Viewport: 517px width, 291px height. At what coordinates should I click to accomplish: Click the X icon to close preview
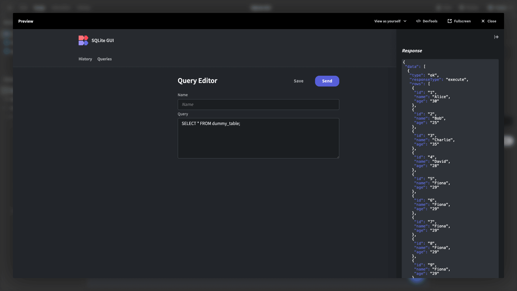tap(483, 21)
